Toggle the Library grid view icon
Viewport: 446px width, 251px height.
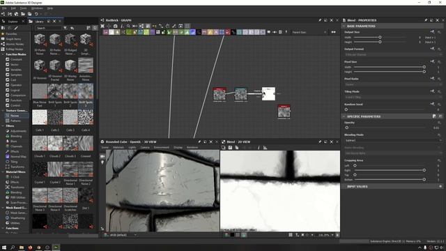click(95, 28)
